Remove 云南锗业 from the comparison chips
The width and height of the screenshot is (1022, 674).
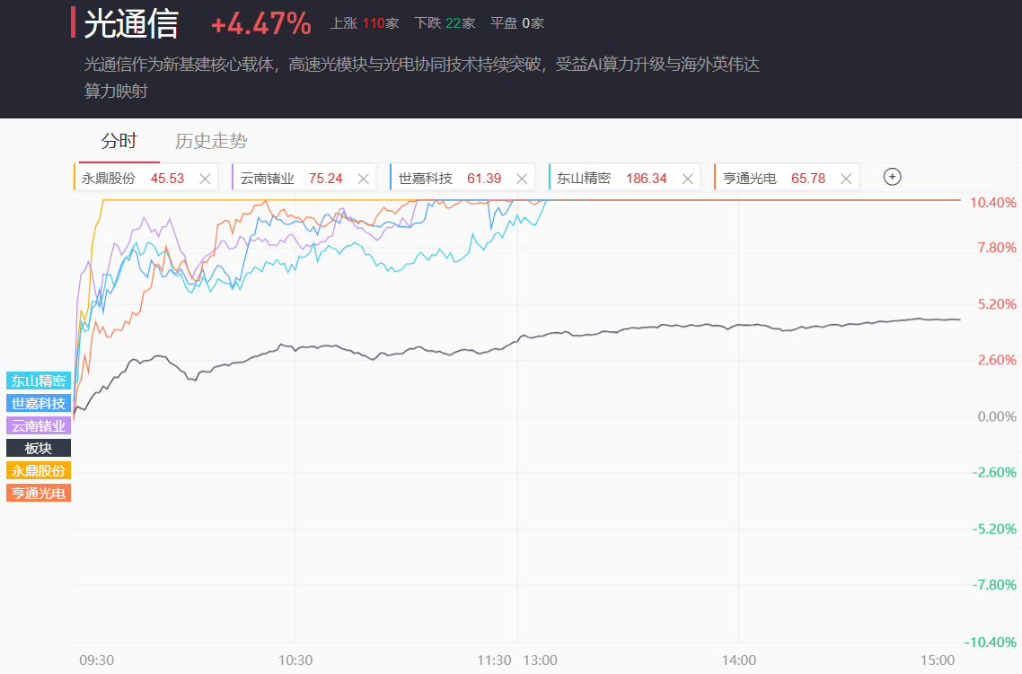coord(364,179)
